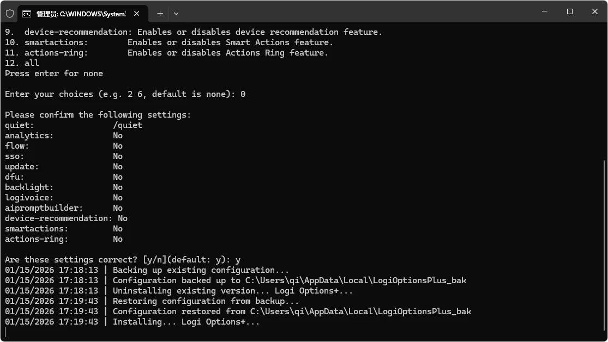Click the "Enter your choices" prompt line
The width and height of the screenshot is (608, 342).
(x=125, y=94)
